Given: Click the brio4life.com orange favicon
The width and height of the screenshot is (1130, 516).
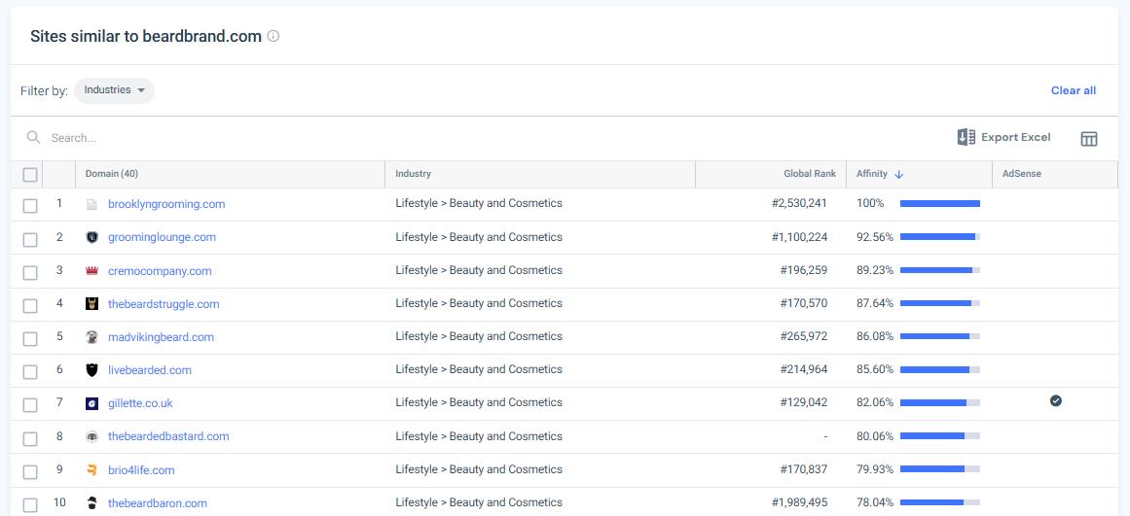Looking at the screenshot, I should click(x=91, y=470).
